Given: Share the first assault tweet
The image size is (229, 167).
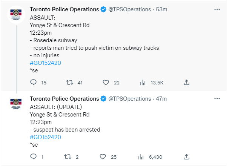Looking at the screenshot, I should pyautogui.click(x=186, y=83).
